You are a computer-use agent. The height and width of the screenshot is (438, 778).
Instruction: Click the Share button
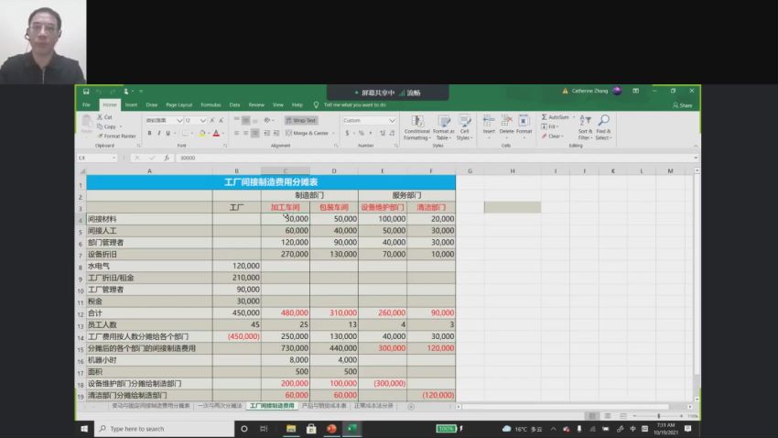(x=682, y=105)
